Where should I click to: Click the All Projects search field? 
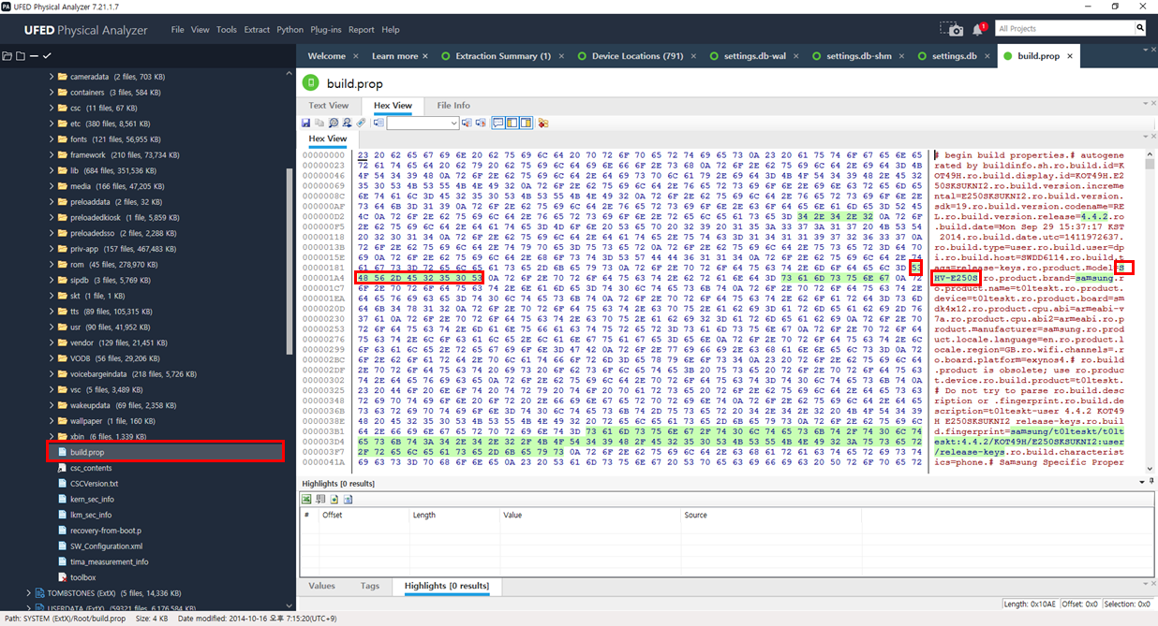(1063, 29)
